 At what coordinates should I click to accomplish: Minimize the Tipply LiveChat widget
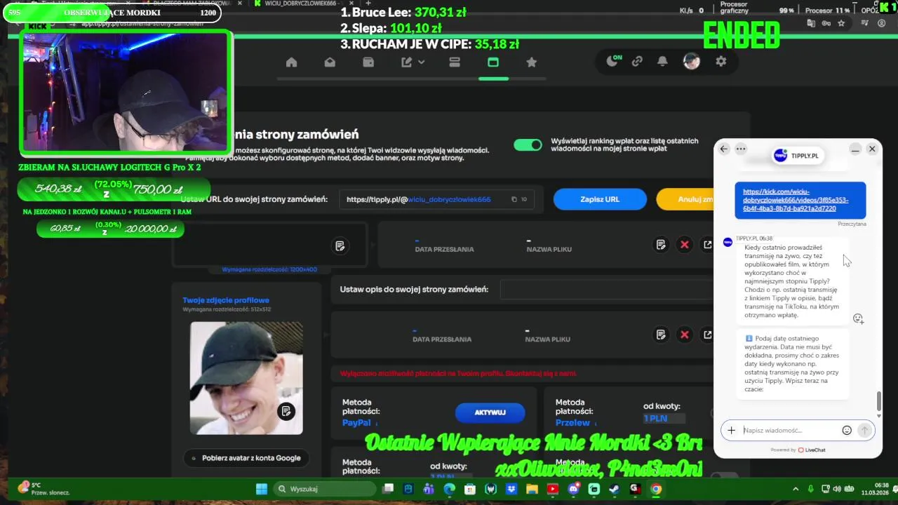(855, 149)
